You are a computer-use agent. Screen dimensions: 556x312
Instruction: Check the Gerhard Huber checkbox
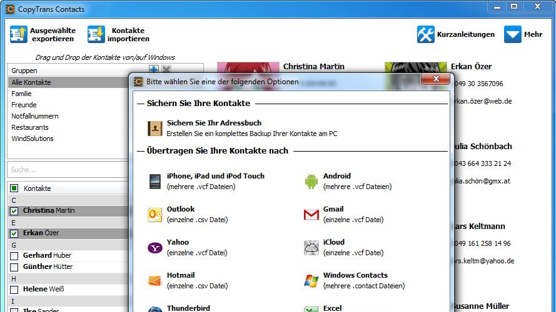pyautogui.click(x=14, y=256)
